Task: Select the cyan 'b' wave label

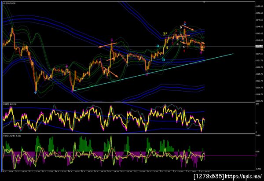Action: (164, 59)
